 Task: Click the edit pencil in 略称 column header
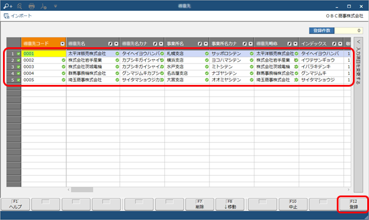point(289,44)
